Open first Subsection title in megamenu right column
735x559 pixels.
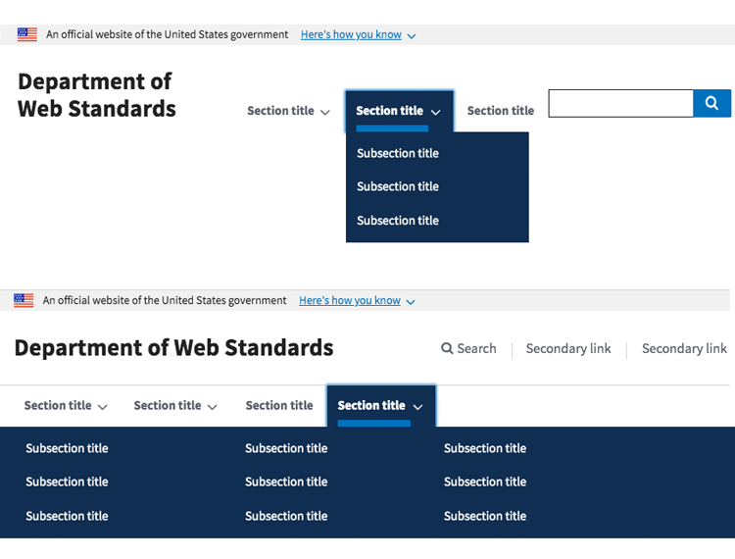(485, 448)
